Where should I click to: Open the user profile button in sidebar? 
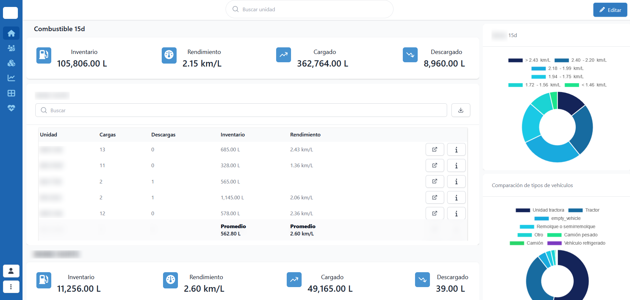click(11, 271)
